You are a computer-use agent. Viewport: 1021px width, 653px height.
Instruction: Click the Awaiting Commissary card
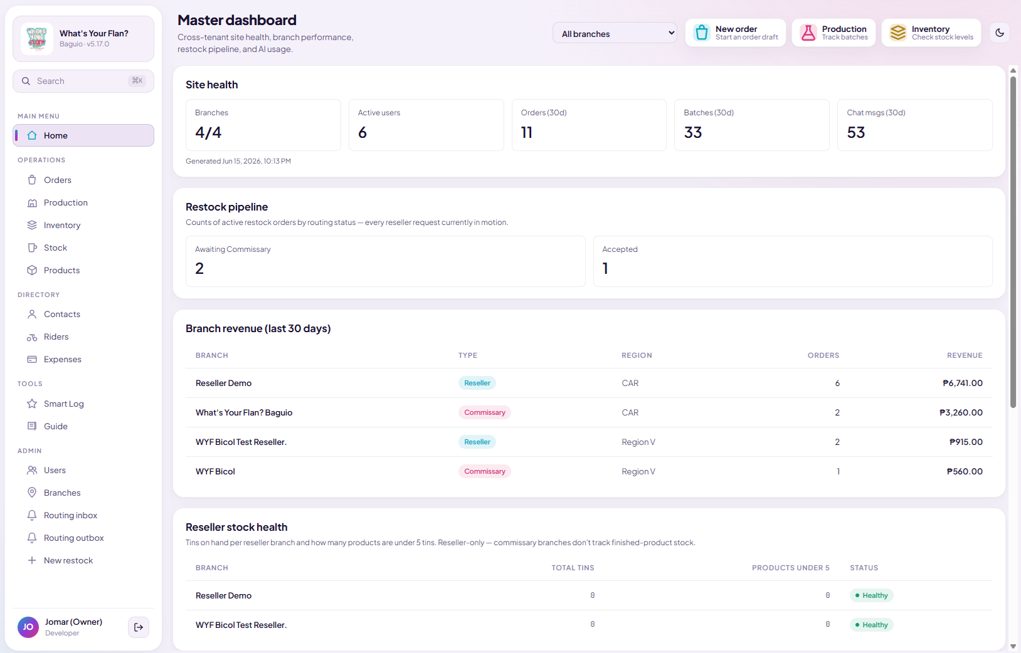pyautogui.click(x=386, y=261)
